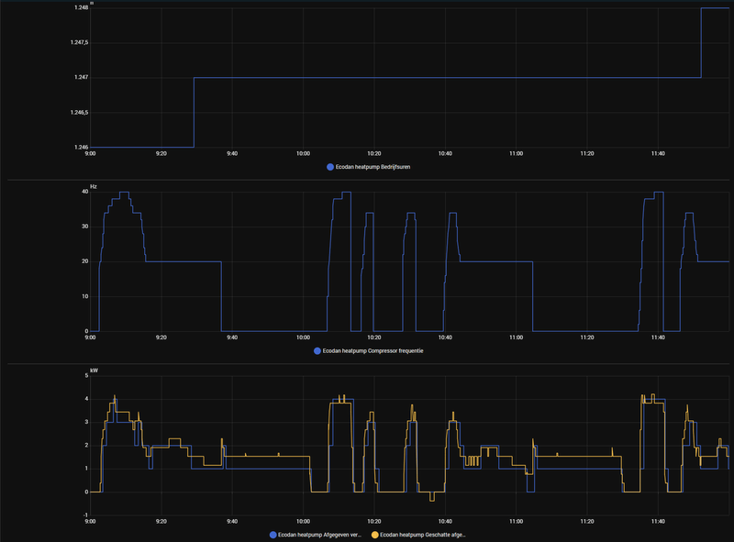Click the 10:00 time label under Bedrijfsuren chart
Image resolution: width=734 pixels, height=542 pixels.
point(304,154)
